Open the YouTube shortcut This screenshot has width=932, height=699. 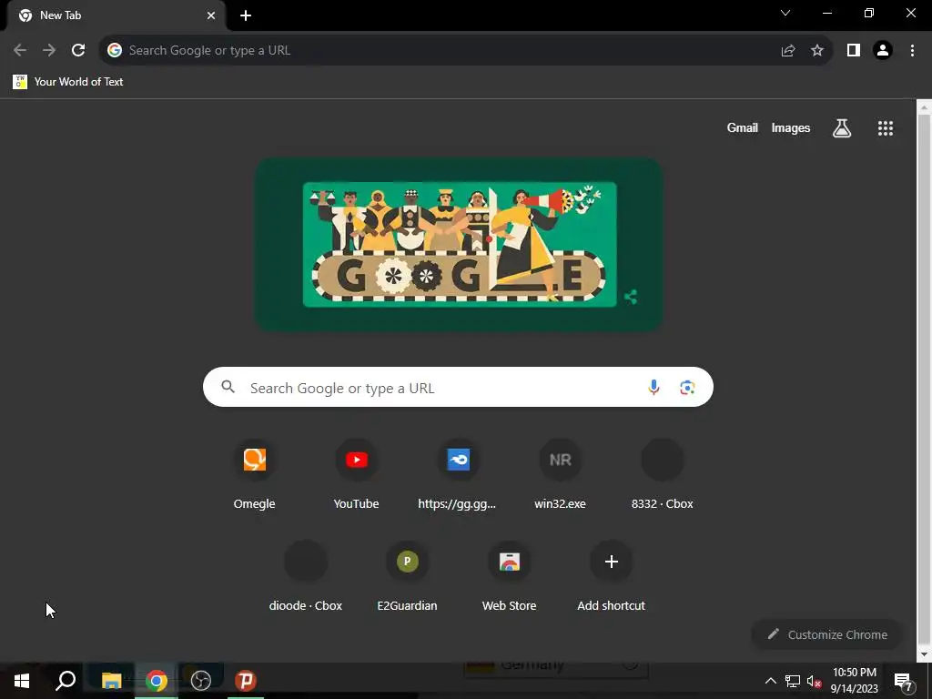[356, 474]
